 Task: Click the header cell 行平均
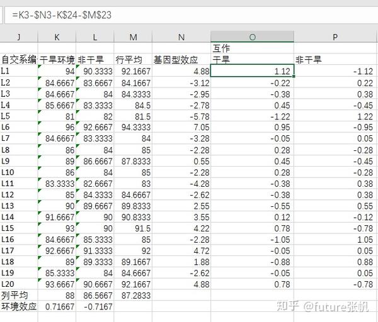tap(133, 60)
